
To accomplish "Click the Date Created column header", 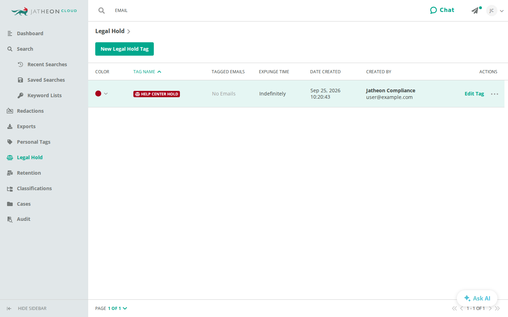I will (x=325, y=72).
